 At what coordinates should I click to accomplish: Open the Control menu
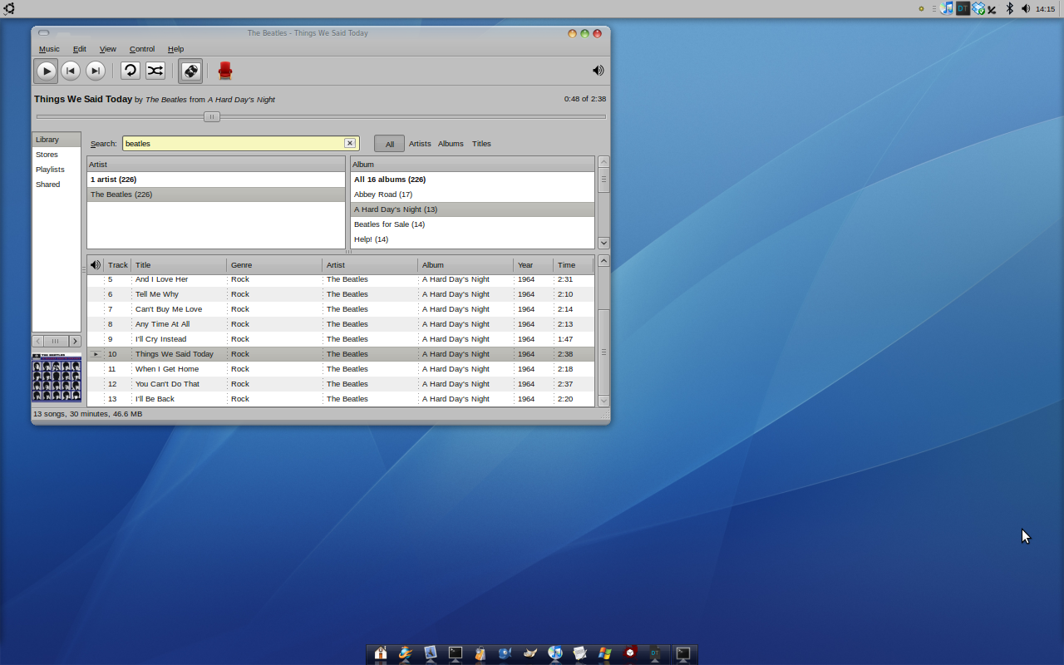[142, 49]
